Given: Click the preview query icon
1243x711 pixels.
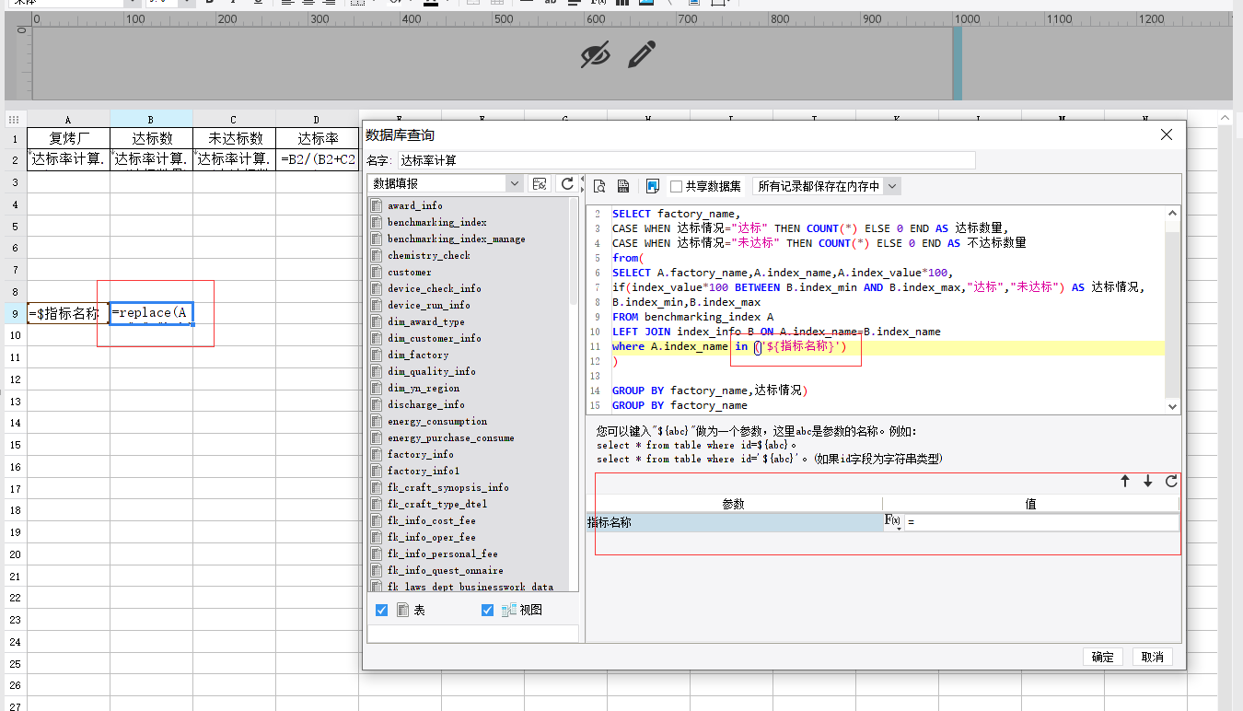Looking at the screenshot, I should 598,186.
